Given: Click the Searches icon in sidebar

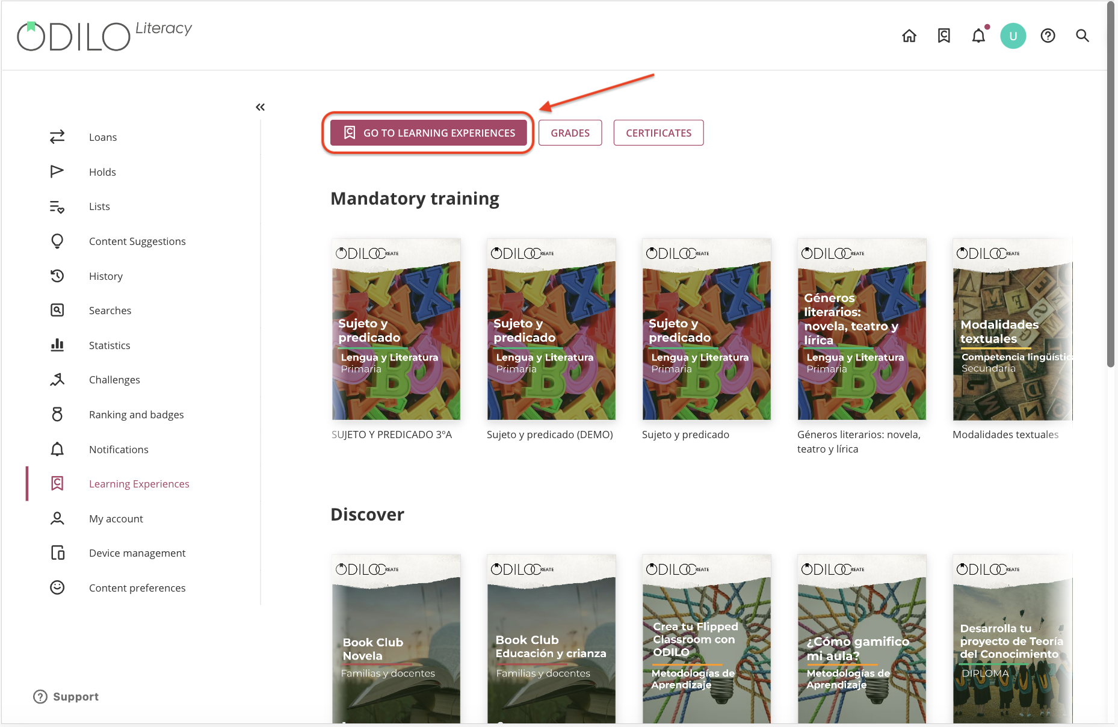Looking at the screenshot, I should [57, 311].
